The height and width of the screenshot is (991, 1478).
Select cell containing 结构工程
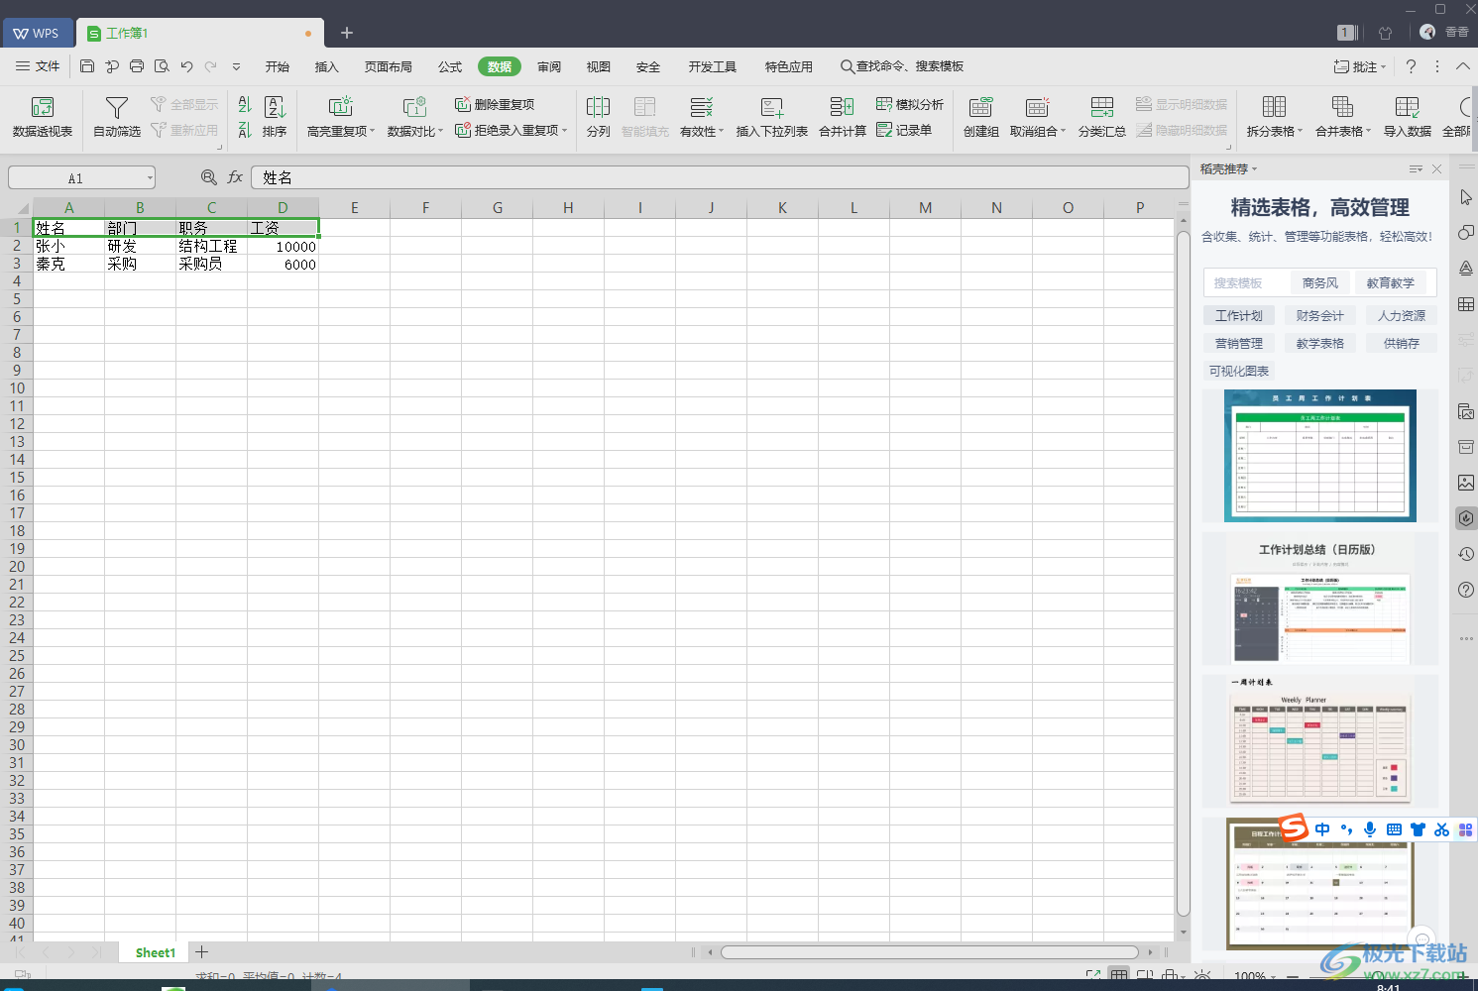pyautogui.click(x=211, y=246)
